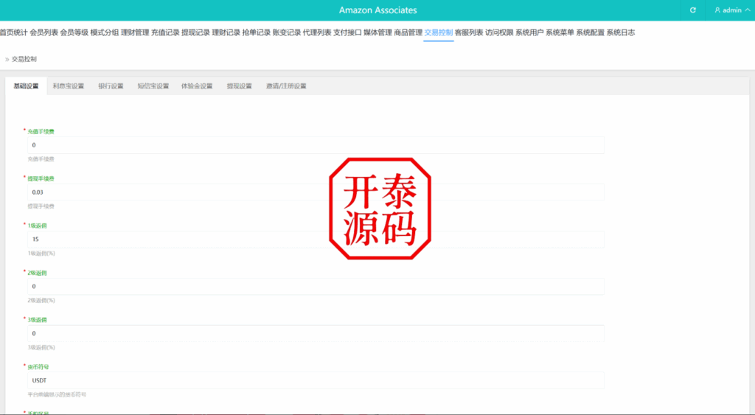This screenshot has height=415, width=755.
Task: Switch to the 利息宝设置 tab
Action: pyautogui.click(x=69, y=86)
